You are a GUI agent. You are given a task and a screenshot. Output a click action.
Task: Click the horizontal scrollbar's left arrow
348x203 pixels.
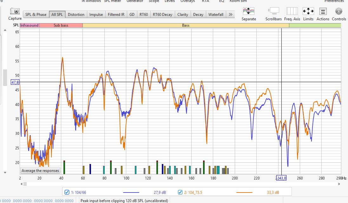coord(22,184)
